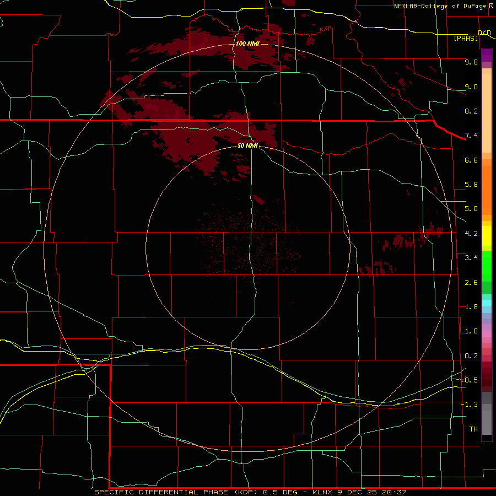Click the 1.0 value on the scale

[x=471, y=331]
